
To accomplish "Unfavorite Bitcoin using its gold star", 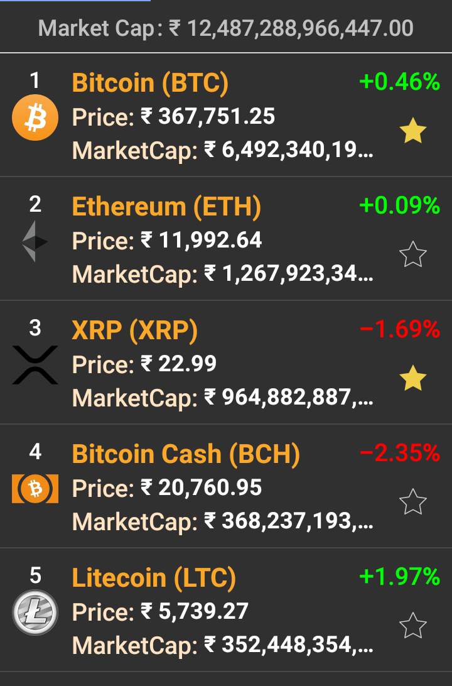I will (412, 131).
